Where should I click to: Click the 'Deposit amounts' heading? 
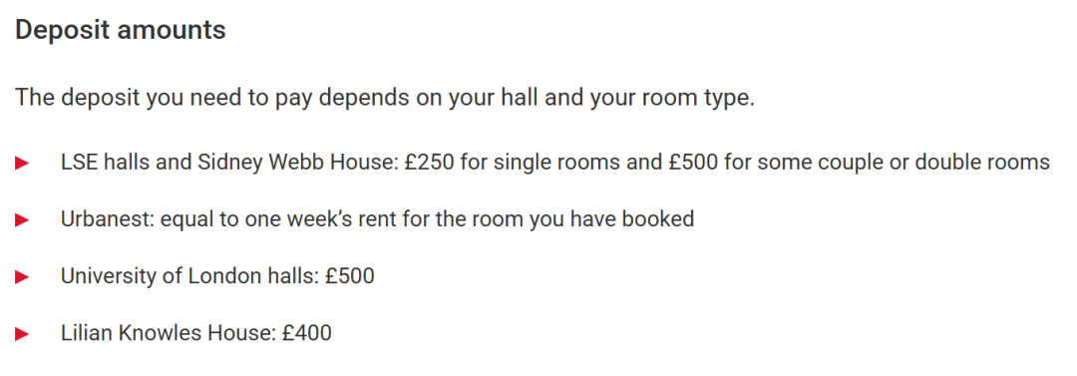click(x=121, y=31)
